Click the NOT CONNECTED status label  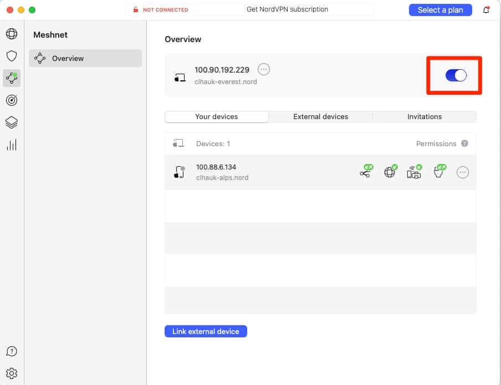click(166, 10)
